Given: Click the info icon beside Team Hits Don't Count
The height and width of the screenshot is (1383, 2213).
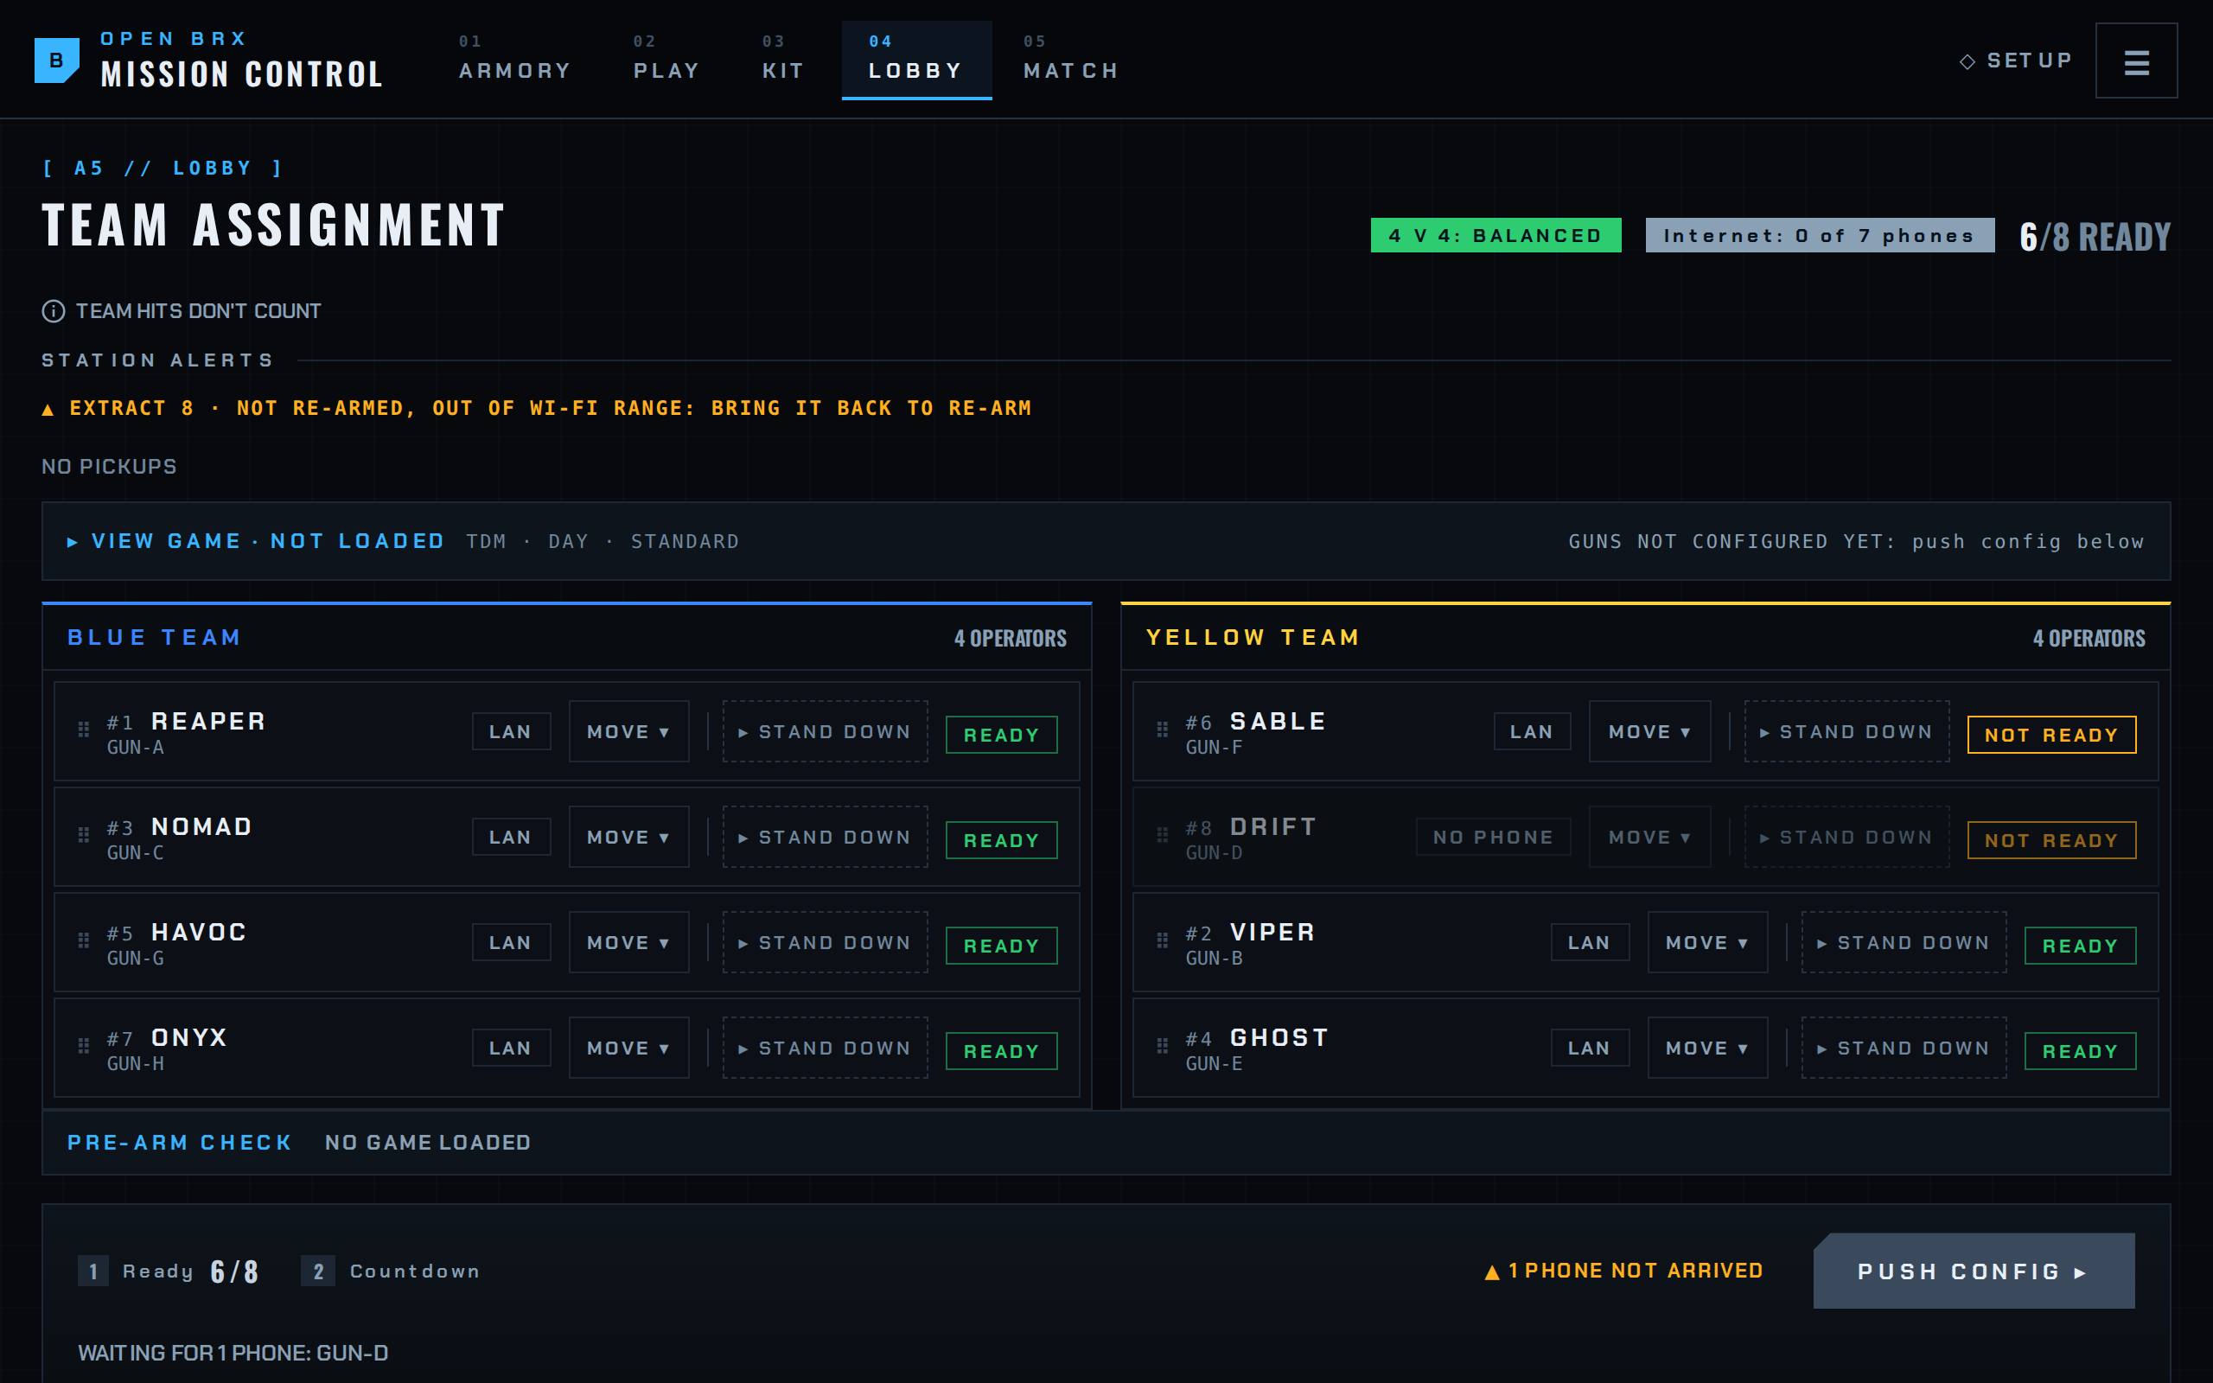Looking at the screenshot, I should click(54, 311).
